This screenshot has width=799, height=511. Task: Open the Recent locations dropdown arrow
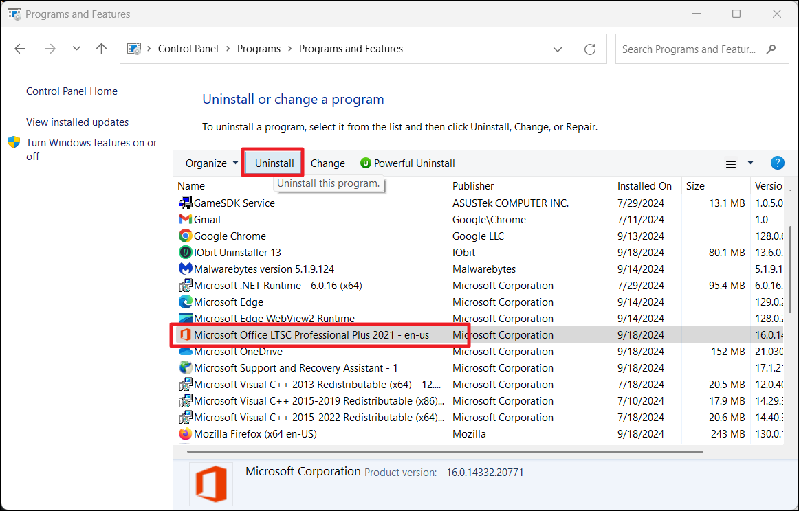(x=76, y=49)
